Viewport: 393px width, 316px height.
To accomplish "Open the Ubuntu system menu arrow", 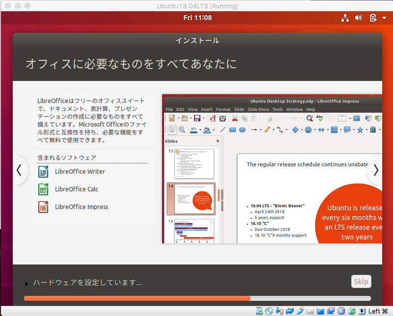I will (x=384, y=18).
